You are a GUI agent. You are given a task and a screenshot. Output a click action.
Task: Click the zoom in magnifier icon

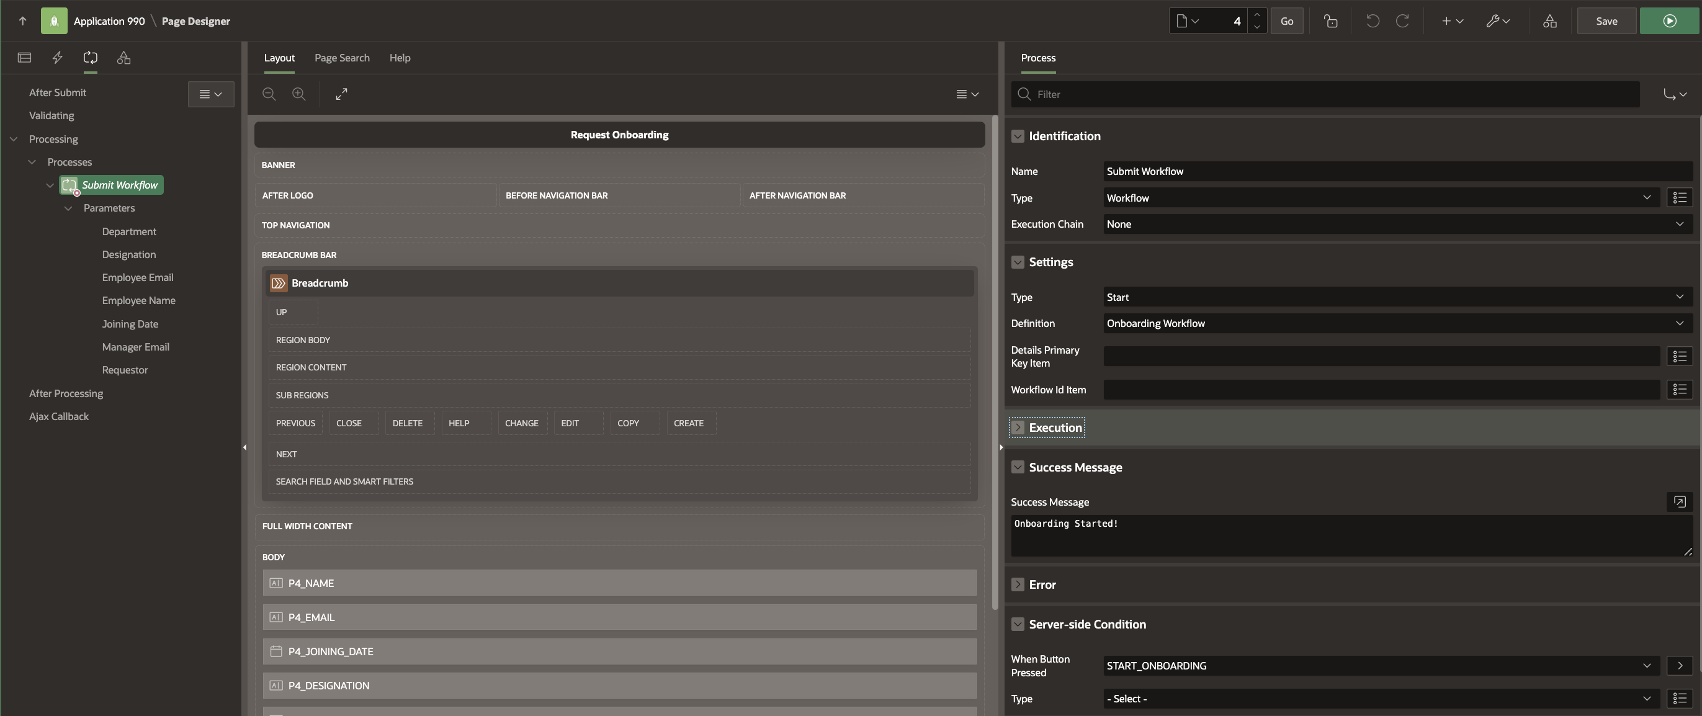point(298,94)
